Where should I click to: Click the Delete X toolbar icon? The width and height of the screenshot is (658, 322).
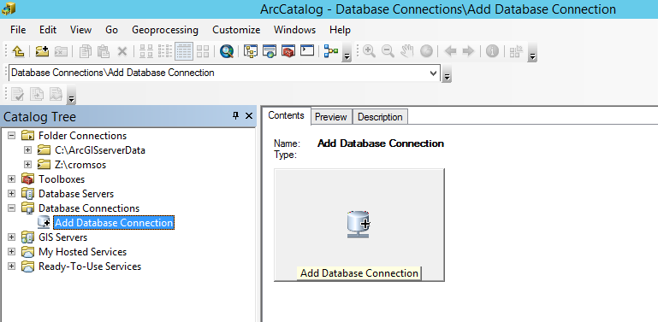pos(122,51)
